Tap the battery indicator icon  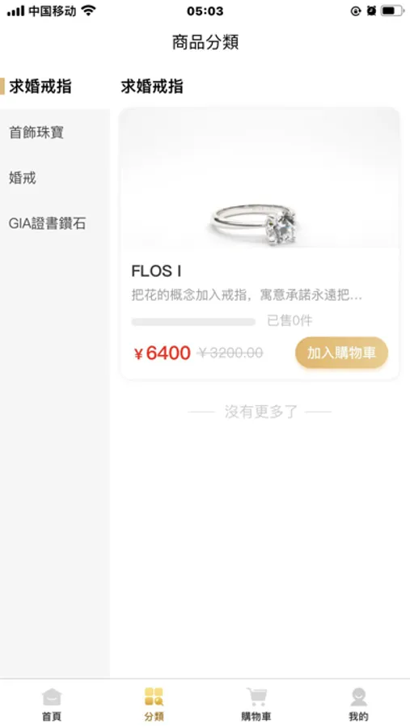392,11
